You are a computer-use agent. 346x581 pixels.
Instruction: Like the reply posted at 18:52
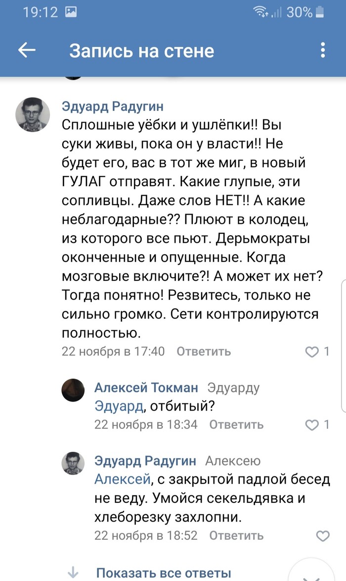(322, 536)
